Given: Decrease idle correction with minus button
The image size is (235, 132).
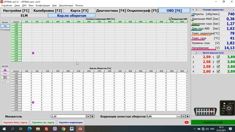Looking at the screenshot, I should pos(183,116).
